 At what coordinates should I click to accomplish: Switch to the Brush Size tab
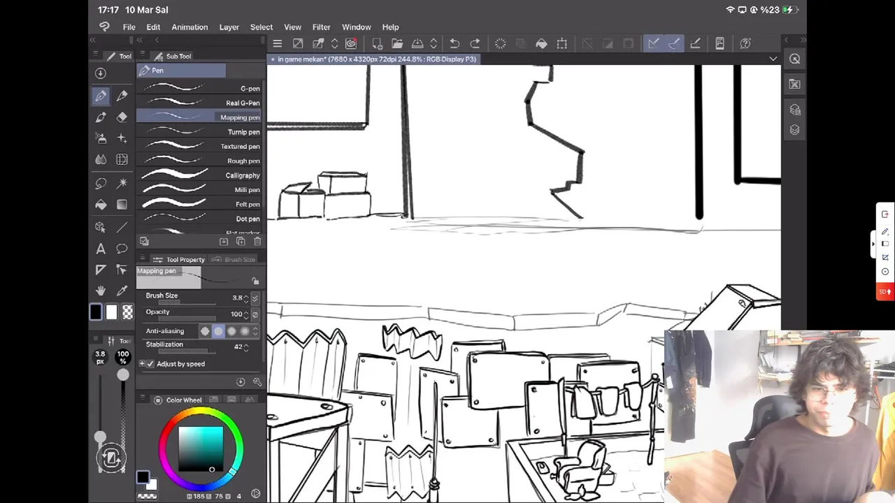coord(235,260)
